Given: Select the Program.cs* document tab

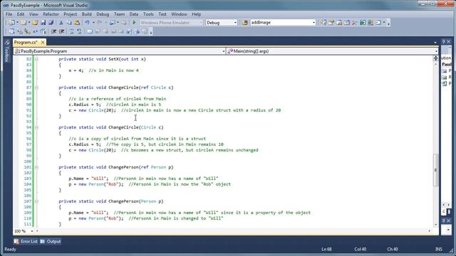Looking at the screenshot, I should tap(26, 43).
